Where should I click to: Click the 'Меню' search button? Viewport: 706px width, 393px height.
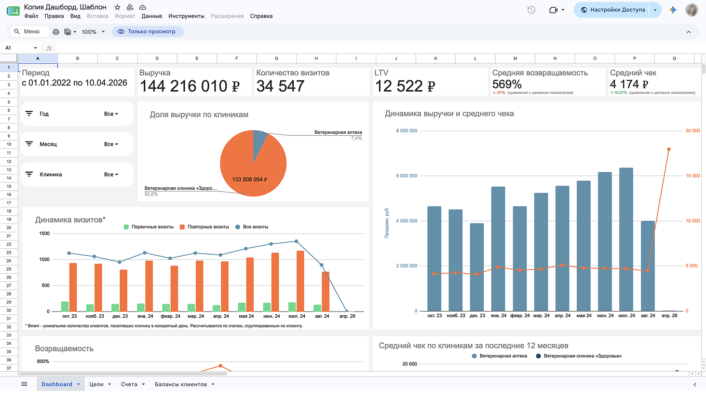29,32
